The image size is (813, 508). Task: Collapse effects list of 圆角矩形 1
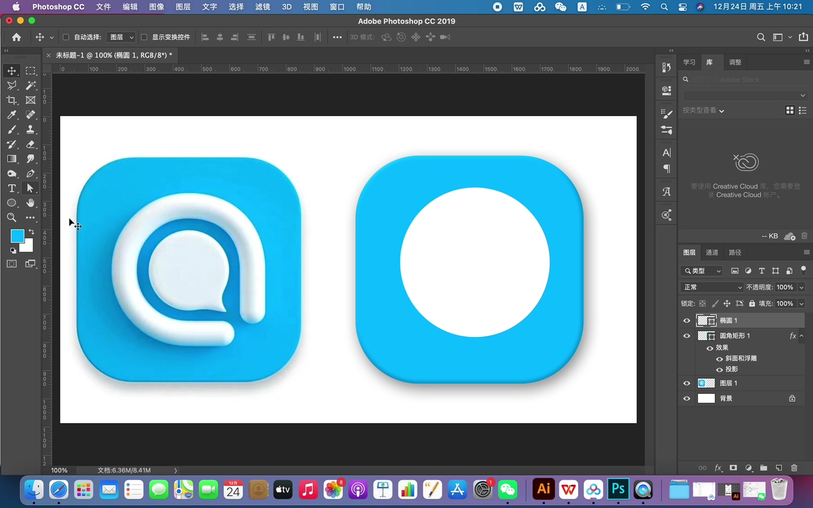[802, 335]
